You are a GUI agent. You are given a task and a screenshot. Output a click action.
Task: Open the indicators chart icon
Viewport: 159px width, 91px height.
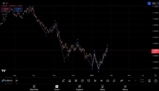tap(69, 81)
